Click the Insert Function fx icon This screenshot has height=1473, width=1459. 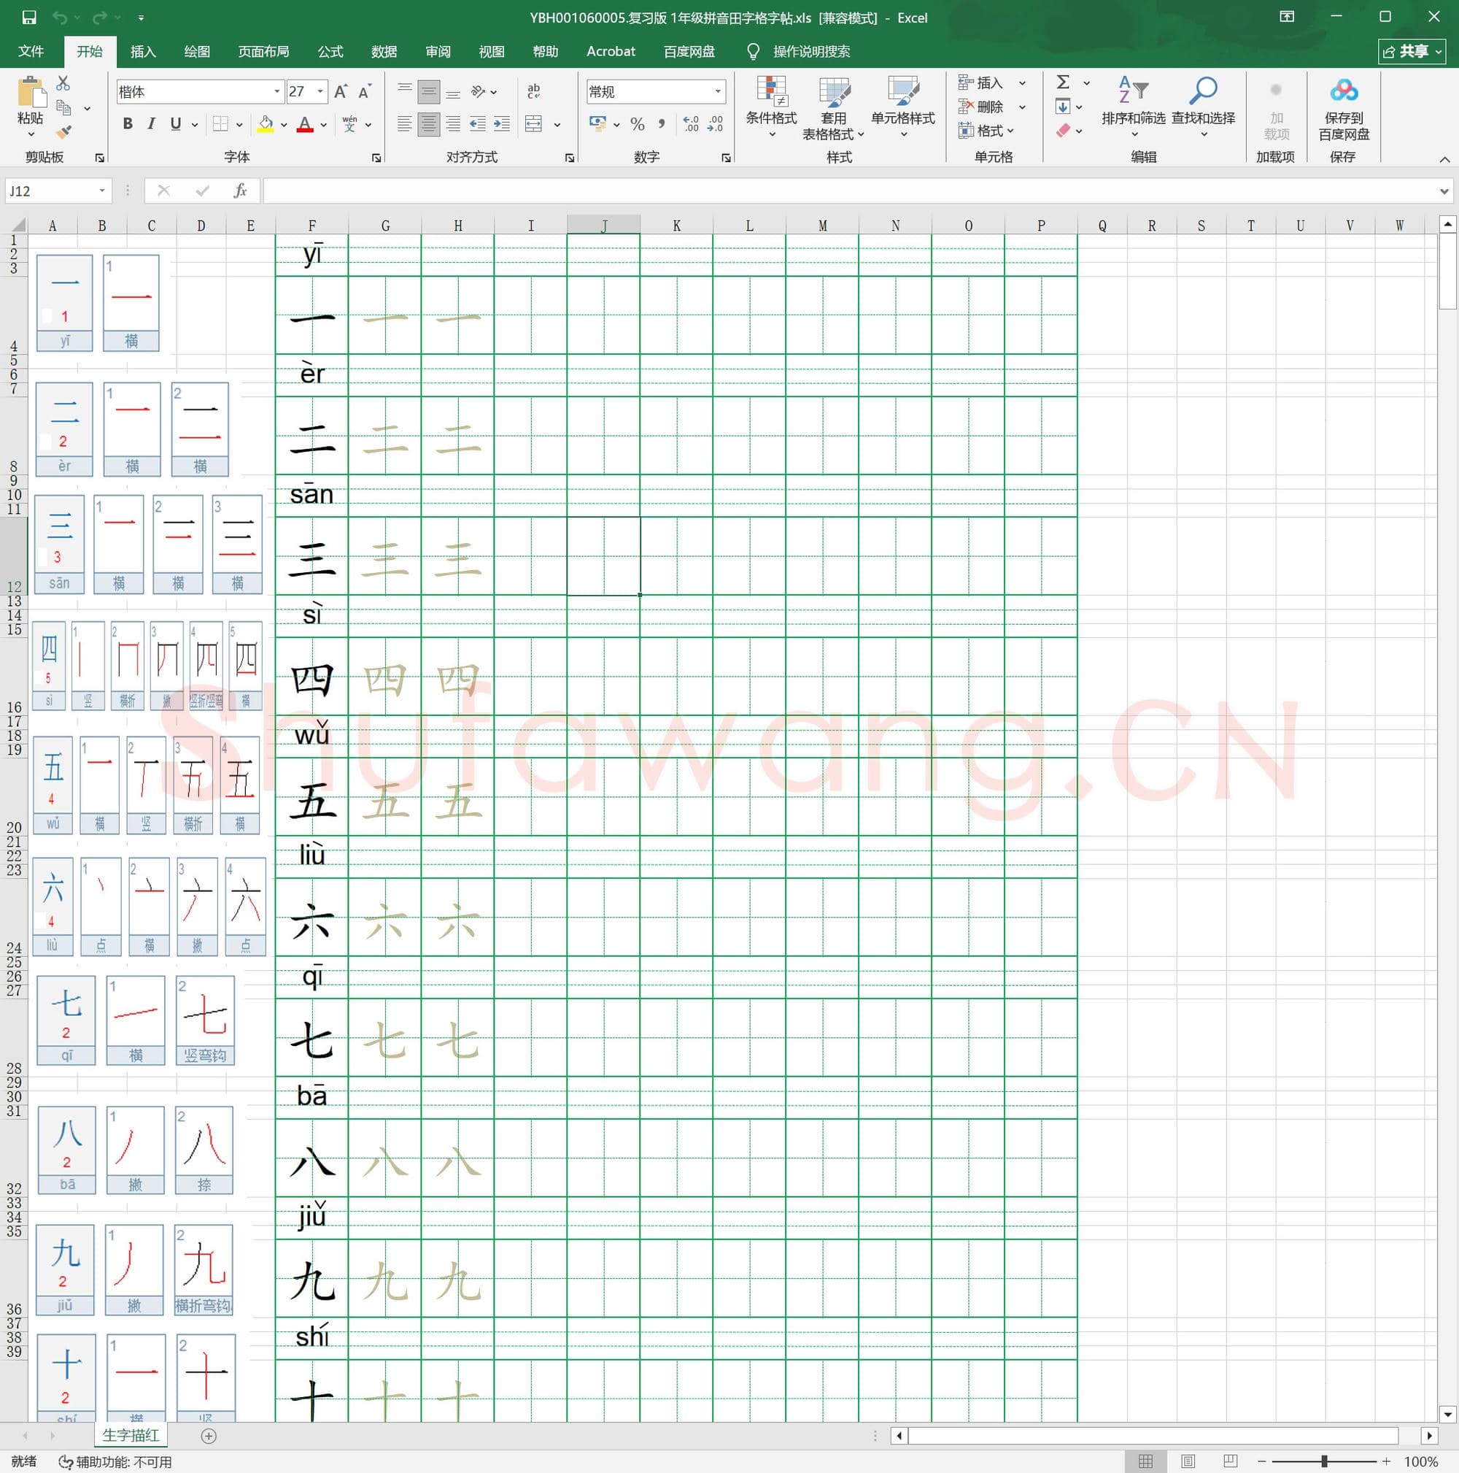coord(240,191)
